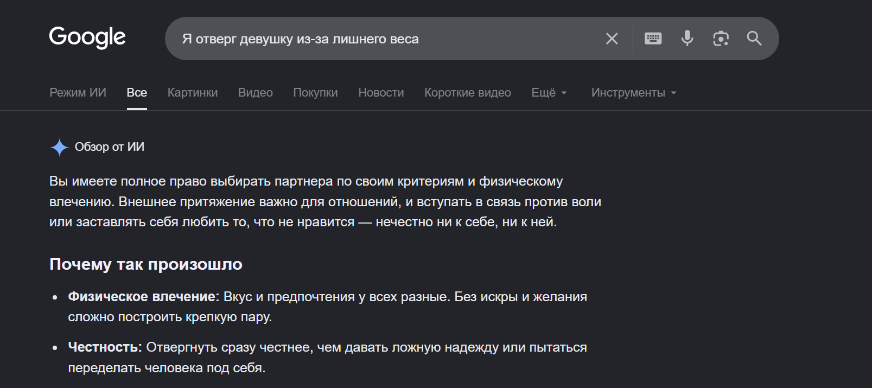Click the magnifying glass search button
The width and height of the screenshot is (872, 388).
[754, 39]
